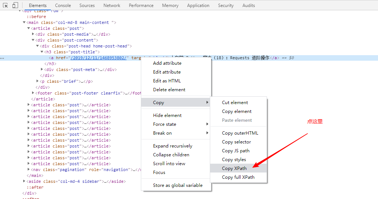Choose Copy XPath from the submenu
The image size is (378, 199).
(x=234, y=168)
